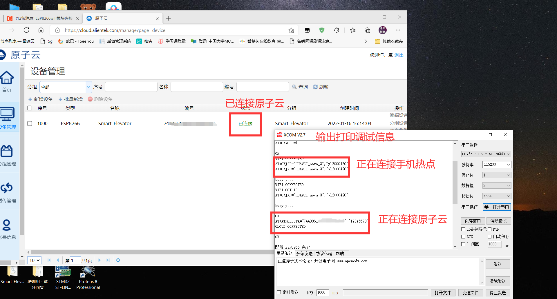Click 清除接收 button in XCOM
This screenshot has width=557, height=299.
click(498, 221)
